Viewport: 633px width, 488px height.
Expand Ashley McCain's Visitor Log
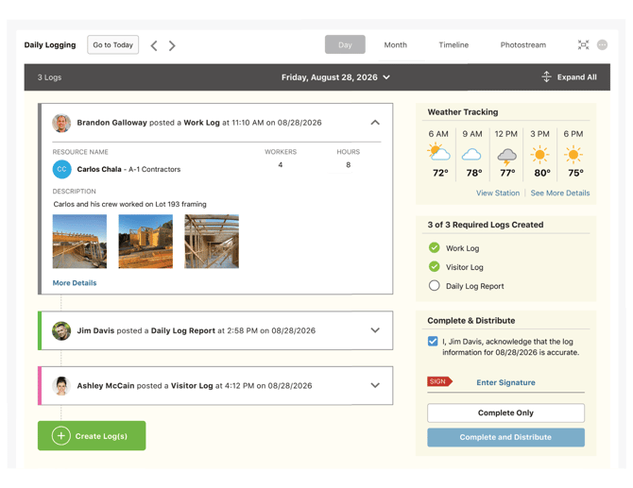[375, 385]
